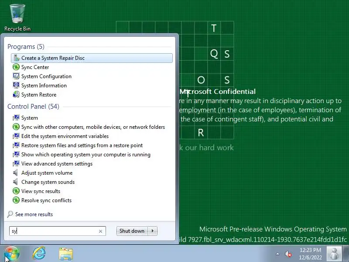Screen dimensions: 349x262
Task: Launch Create a System Repair Disc
Action: tap(92, 58)
